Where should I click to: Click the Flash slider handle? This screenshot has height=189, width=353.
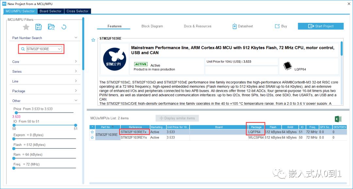tap(14, 149)
